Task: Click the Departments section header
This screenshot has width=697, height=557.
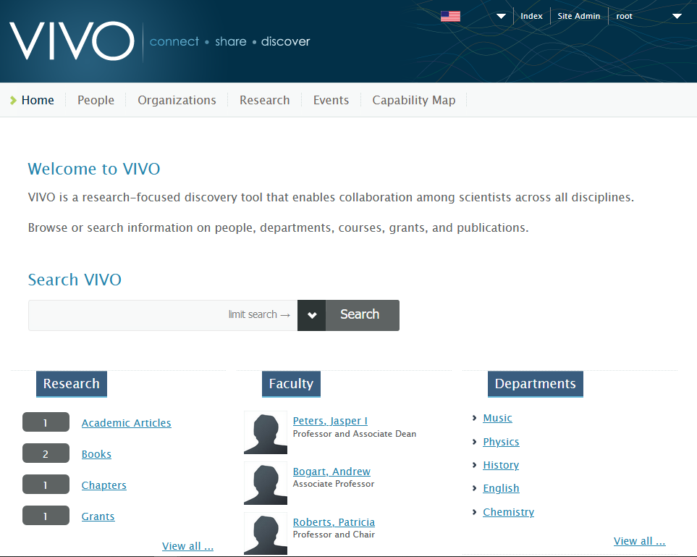Action: click(535, 383)
